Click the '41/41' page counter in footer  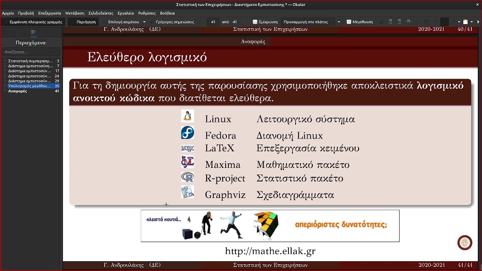[465, 265]
